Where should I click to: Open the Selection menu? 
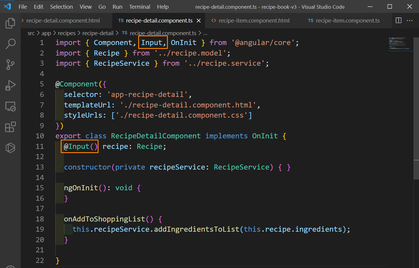tap(61, 7)
